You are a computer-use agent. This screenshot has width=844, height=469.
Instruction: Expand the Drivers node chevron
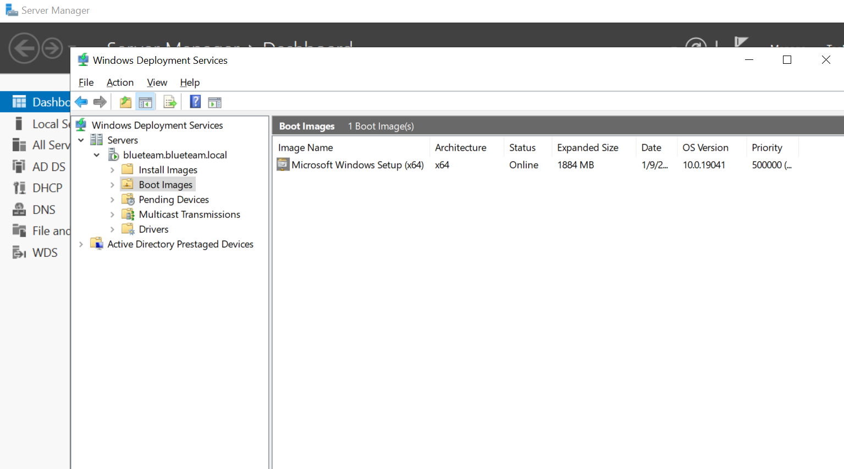(x=112, y=229)
